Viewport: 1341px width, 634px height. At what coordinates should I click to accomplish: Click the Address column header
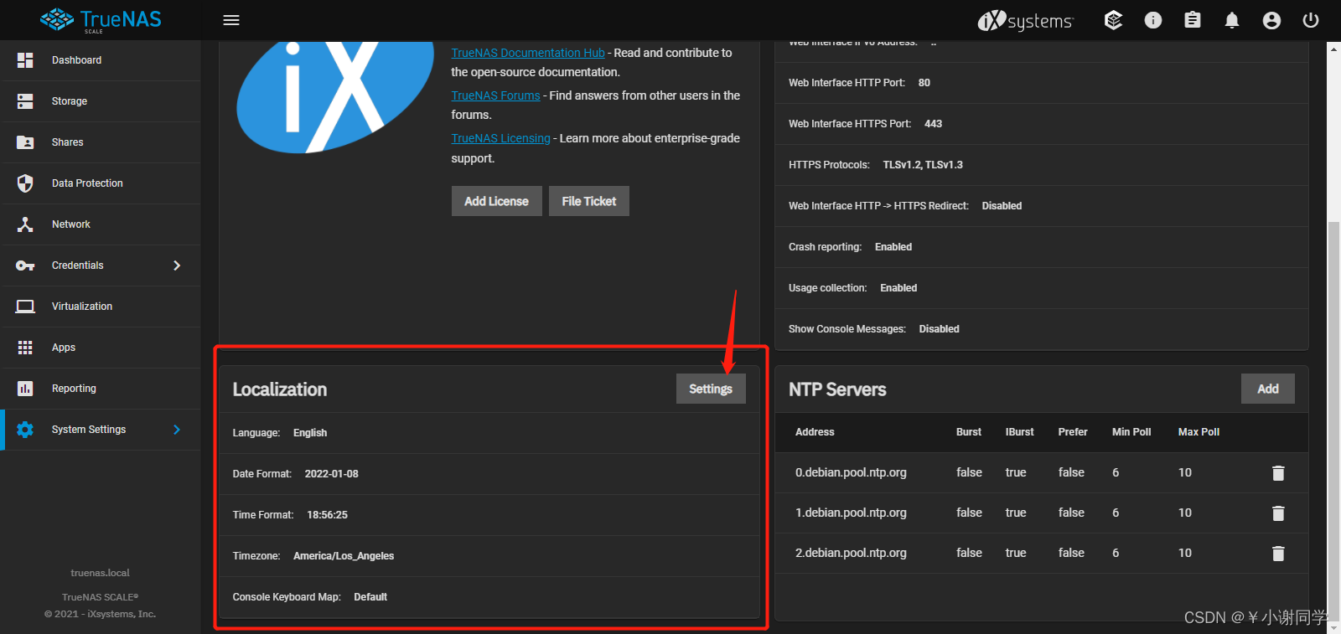pos(815,432)
